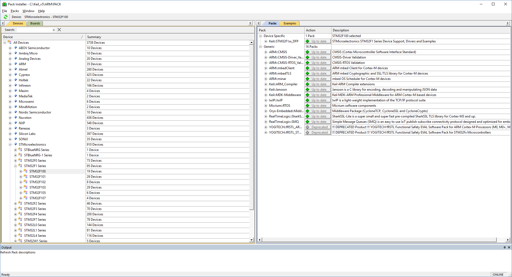Click Up to date button for ARM::mbedClient
Image resolution: width=512 pixels, height=277 pixels.
coord(318,68)
